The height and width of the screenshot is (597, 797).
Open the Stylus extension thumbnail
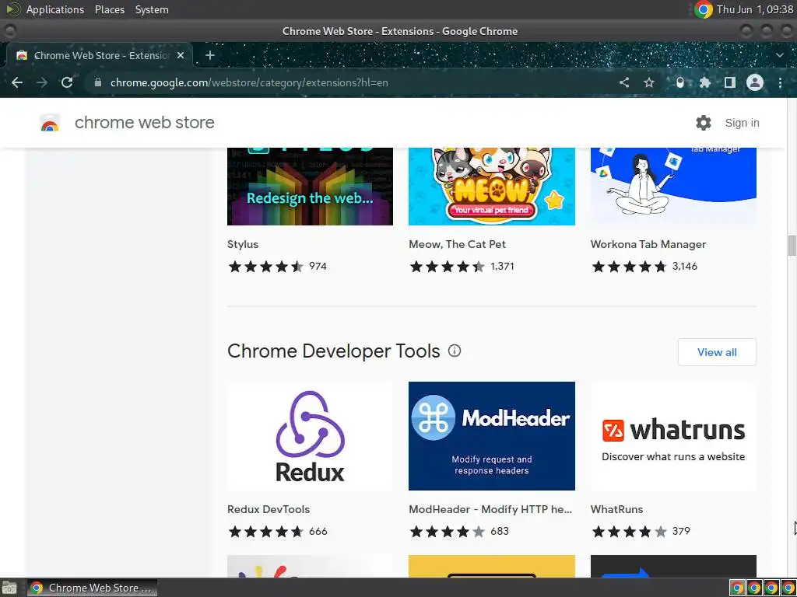[310, 187]
